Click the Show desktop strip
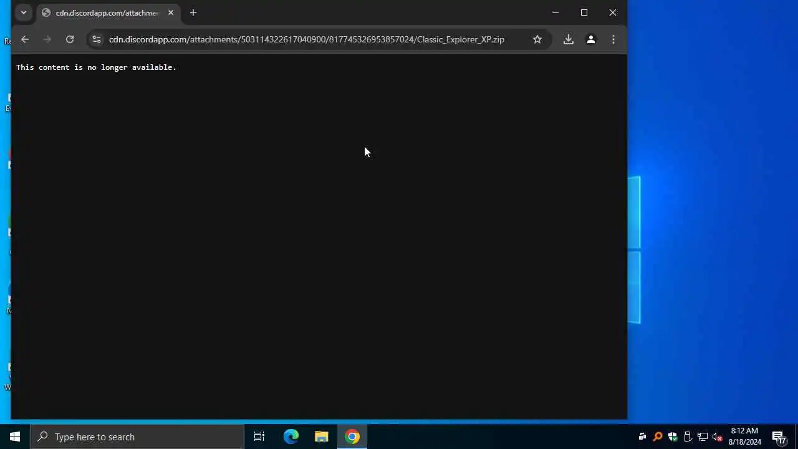Image resolution: width=798 pixels, height=449 pixels. click(x=796, y=437)
